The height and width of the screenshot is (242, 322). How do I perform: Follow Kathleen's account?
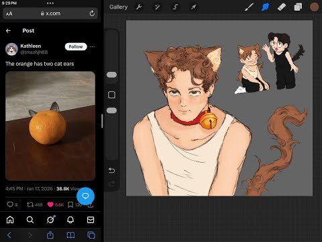click(x=76, y=46)
